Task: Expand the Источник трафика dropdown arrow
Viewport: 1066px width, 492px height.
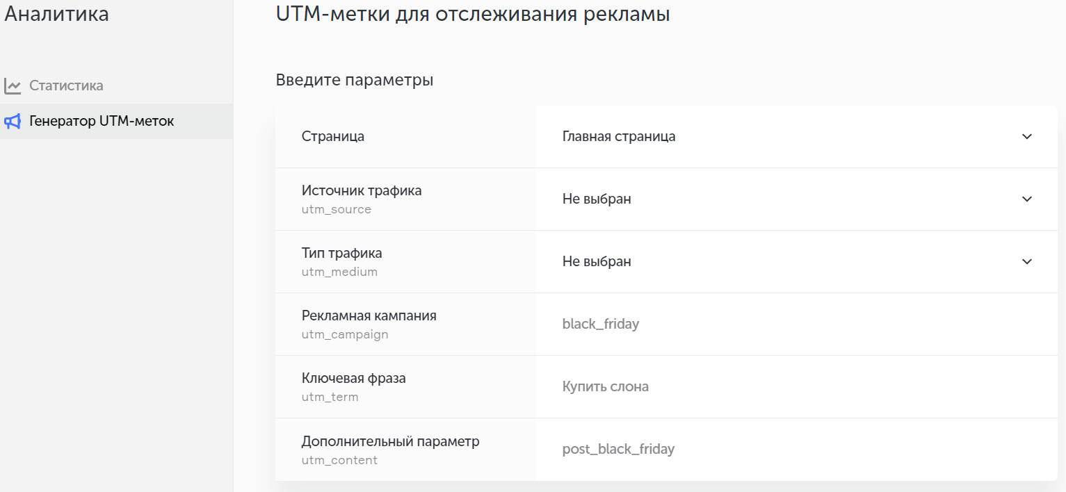Action: tap(1026, 199)
